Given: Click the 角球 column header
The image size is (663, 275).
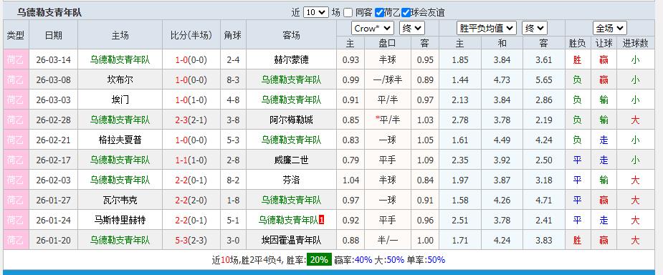Looking at the screenshot, I should tap(233, 36).
